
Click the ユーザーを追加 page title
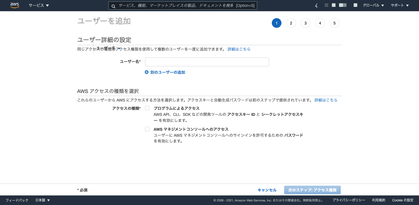104,21
